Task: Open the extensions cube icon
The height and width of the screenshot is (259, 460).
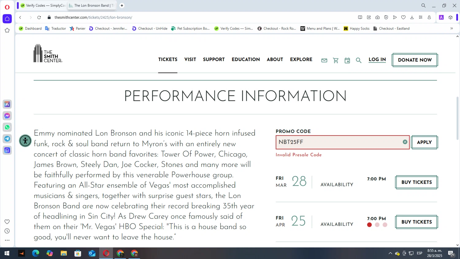Action: point(450,17)
